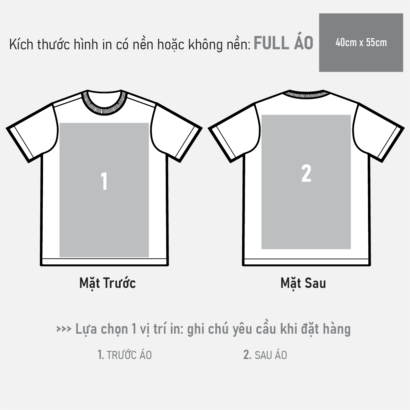Viewport: 410px width, 410px height.
Task: Click the front shirt bottom hem
Action: [104, 262]
